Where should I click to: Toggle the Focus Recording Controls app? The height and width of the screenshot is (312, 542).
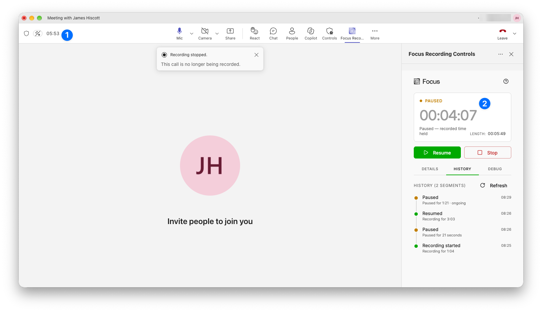[352, 33]
